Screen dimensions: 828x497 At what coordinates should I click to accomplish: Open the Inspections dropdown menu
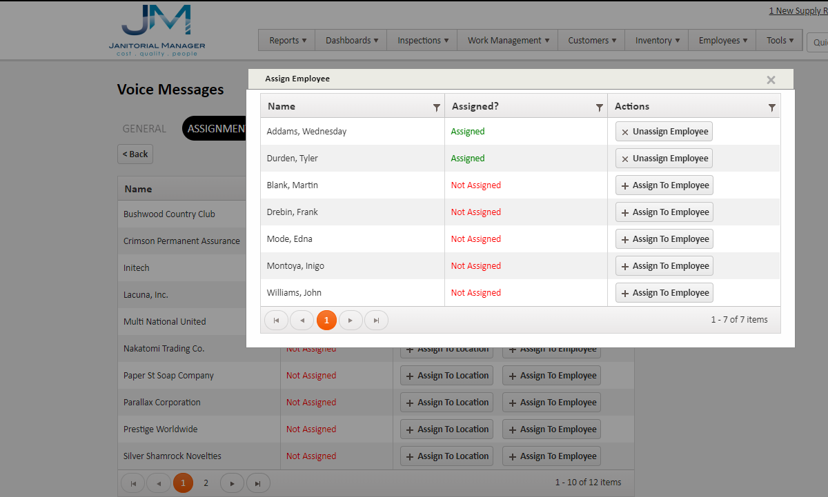pyautogui.click(x=422, y=40)
